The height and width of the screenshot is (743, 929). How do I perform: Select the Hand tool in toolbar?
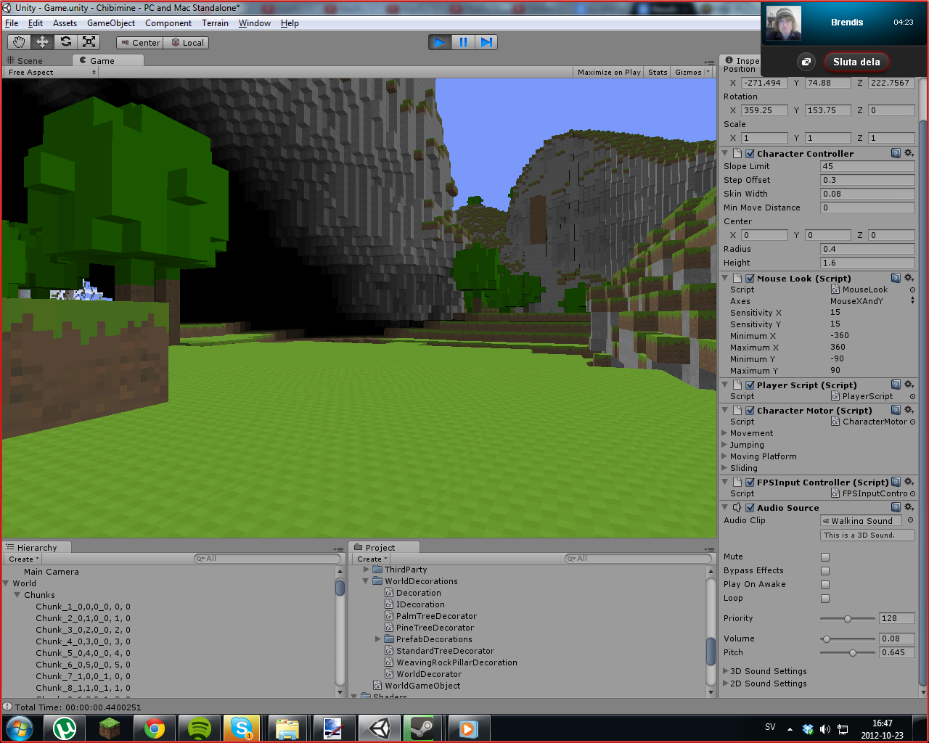[x=19, y=42]
